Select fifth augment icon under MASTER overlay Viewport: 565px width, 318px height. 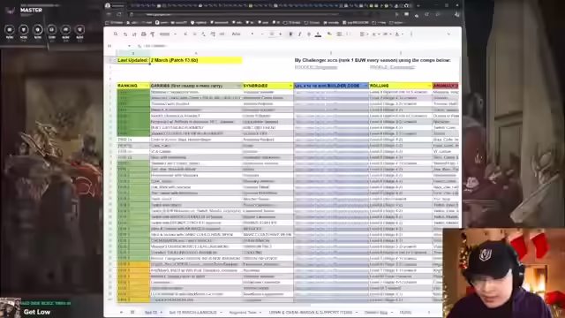(65, 30)
